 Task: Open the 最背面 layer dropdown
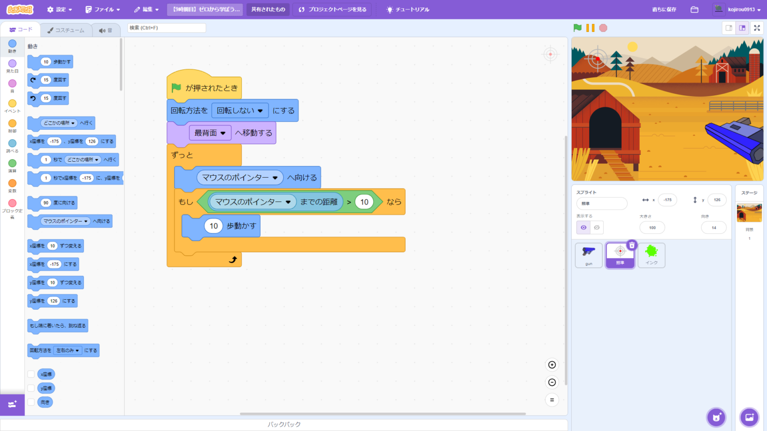click(210, 133)
